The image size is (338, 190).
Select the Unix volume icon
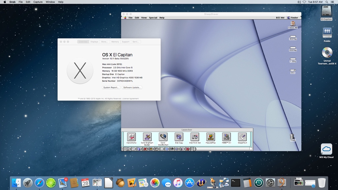[293, 71]
